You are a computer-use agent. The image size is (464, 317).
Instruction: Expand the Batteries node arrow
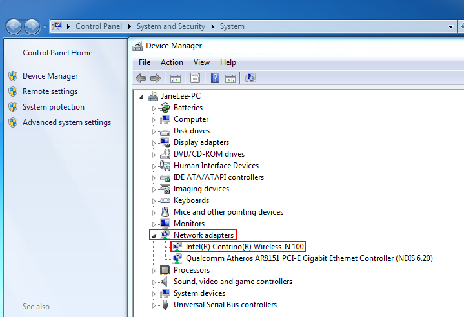[x=154, y=108]
